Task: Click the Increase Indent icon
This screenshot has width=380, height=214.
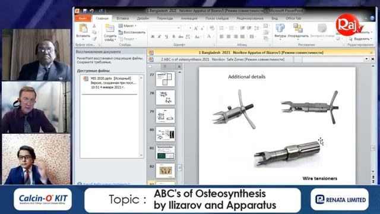Action: pyautogui.click(x=249, y=29)
